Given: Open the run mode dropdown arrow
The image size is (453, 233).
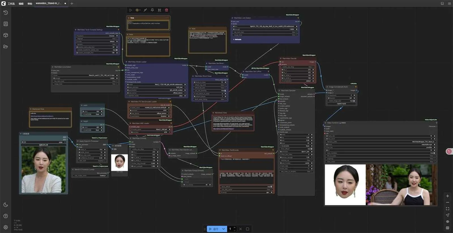Looking at the screenshot, I should click(224, 229).
